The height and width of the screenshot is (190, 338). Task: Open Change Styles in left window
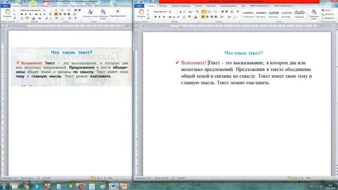103,14
